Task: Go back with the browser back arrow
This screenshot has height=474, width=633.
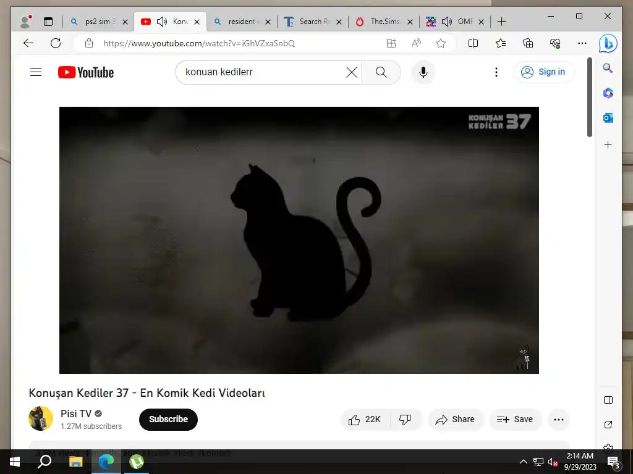Action: (x=28, y=43)
